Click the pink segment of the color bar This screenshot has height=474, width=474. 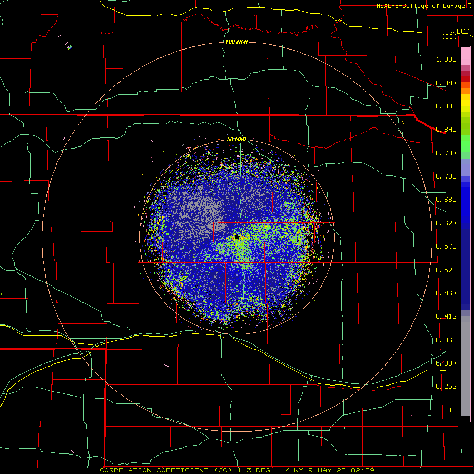465,56
